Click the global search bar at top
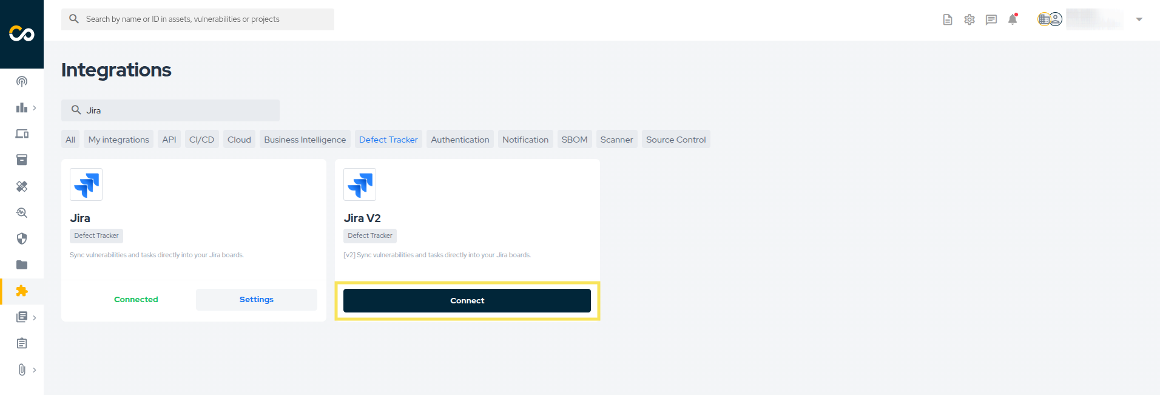This screenshot has height=395, width=1160. 198,19
